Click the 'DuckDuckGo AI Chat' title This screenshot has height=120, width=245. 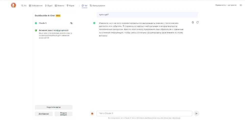pos(45,16)
